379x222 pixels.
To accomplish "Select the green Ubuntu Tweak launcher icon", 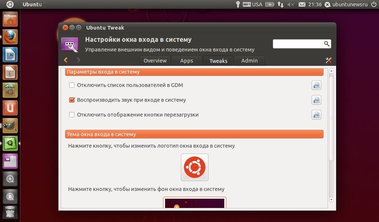I will [10, 143].
